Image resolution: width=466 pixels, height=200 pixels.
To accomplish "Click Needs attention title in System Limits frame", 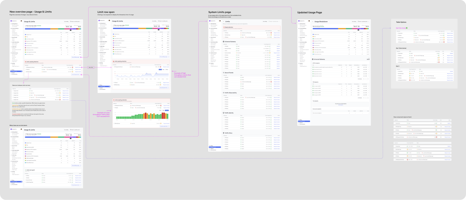I will point(229,27).
